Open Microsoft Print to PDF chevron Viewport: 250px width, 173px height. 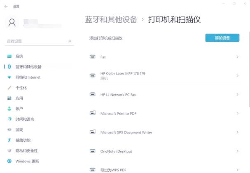(237, 113)
